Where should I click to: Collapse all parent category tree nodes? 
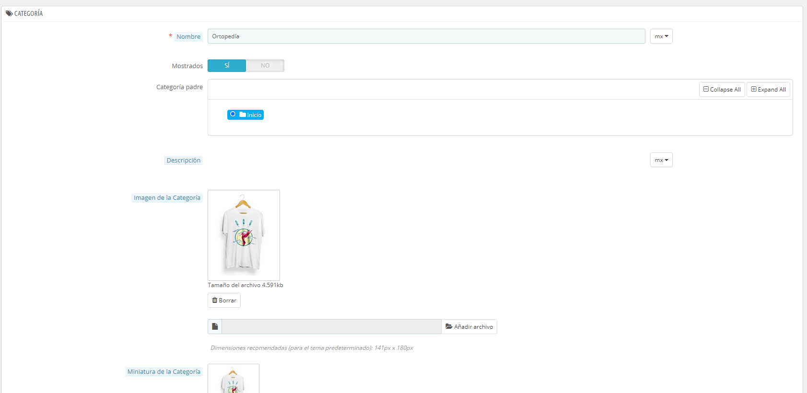722,90
